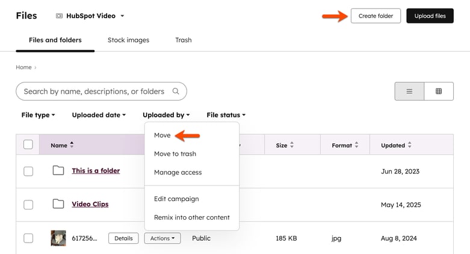The image size is (470, 254).
Task: Sort by Updated column arrows
Action: pos(409,145)
